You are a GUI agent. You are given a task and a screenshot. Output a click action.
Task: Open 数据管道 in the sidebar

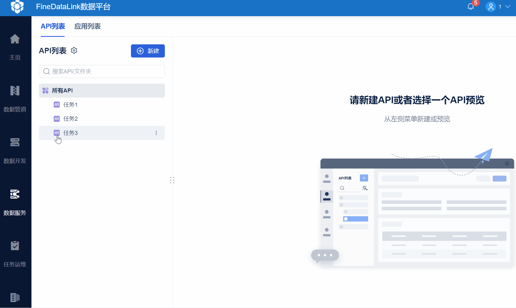15,99
